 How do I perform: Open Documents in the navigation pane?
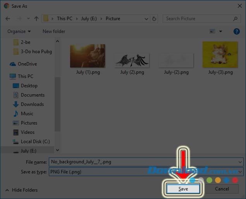29,95
